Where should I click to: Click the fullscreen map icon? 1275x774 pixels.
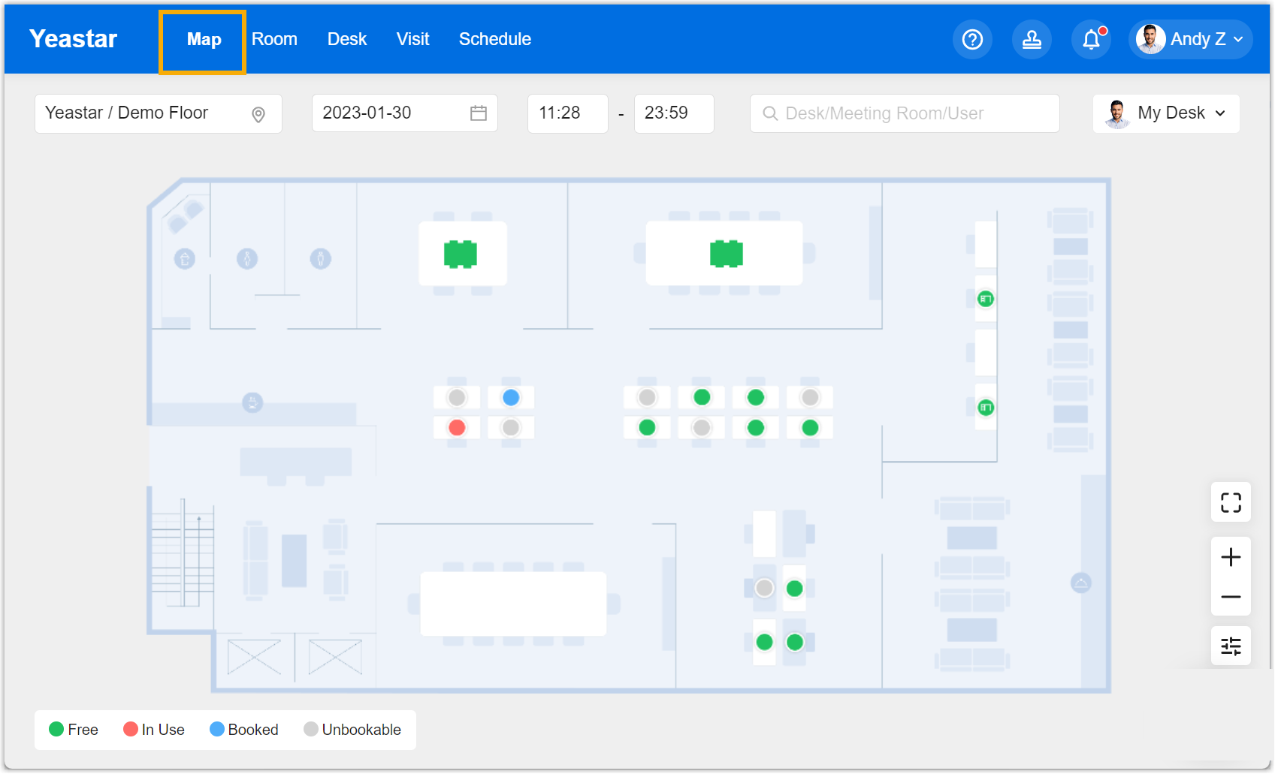[x=1231, y=502]
